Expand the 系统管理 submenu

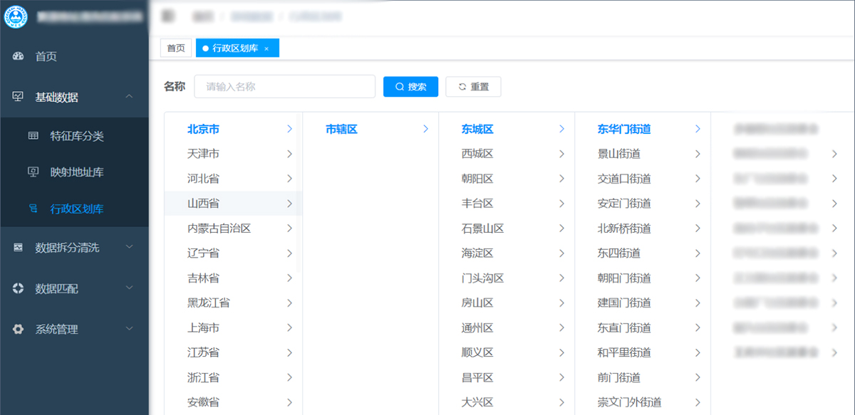pos(129,329)
